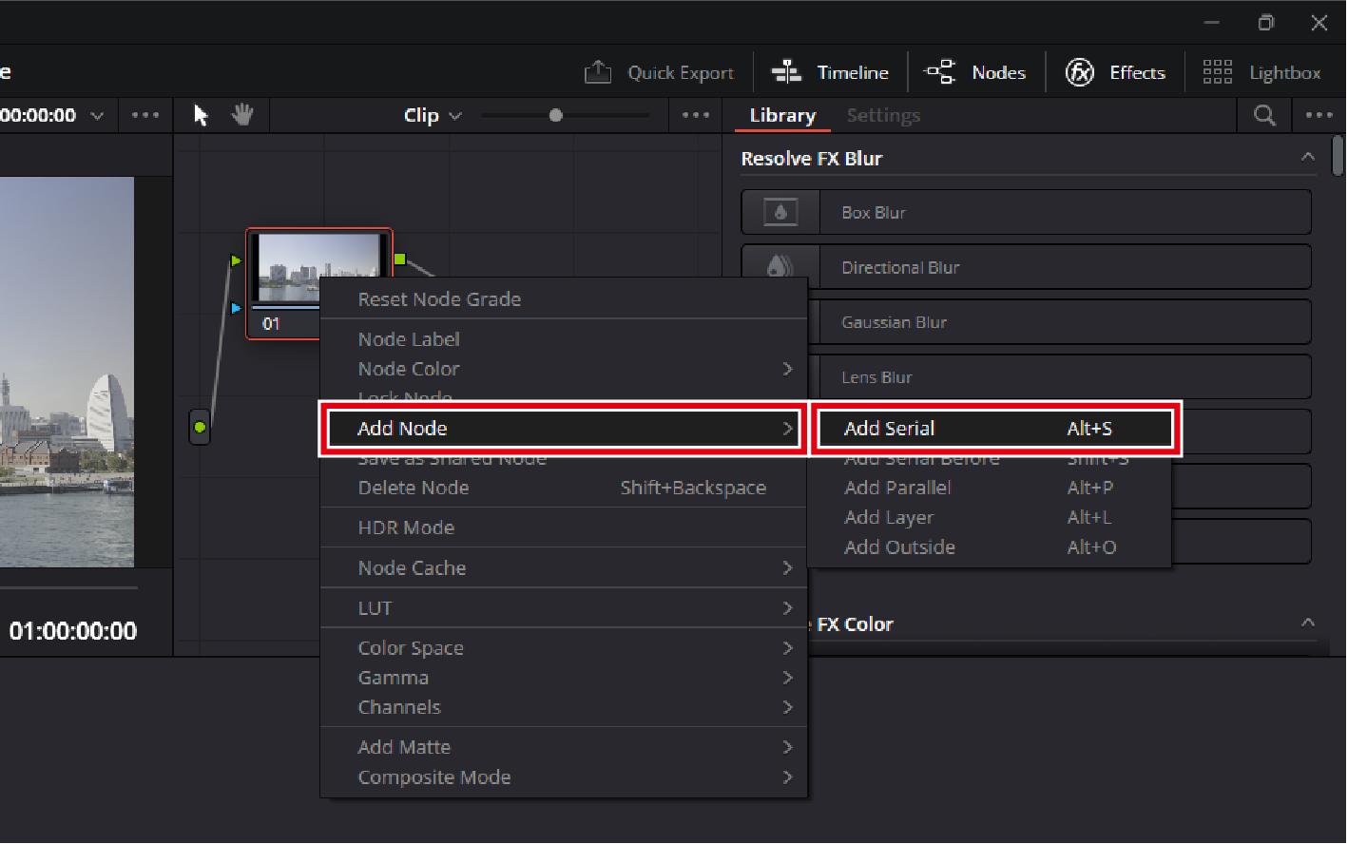The height and width of the screenshot is (844, 1348).
Task: Switch to the Settings tab
Action: click(x=883, y=115)
